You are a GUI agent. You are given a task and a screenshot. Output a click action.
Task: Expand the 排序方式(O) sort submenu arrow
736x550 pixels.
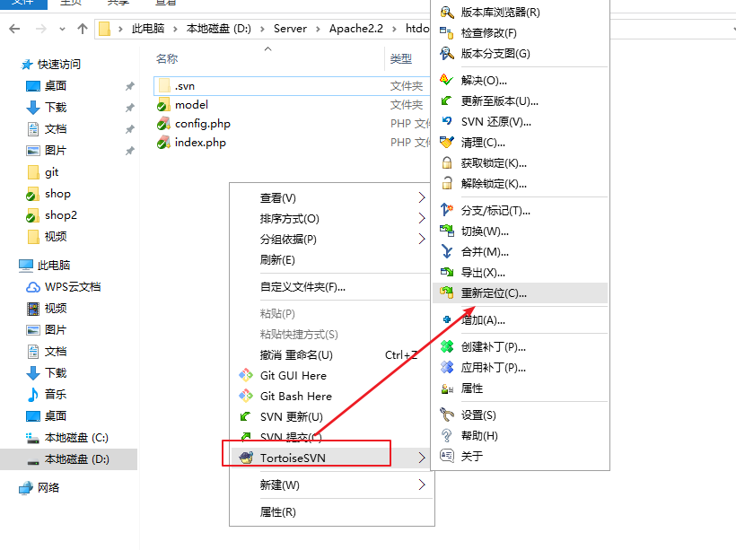point(422,218)
